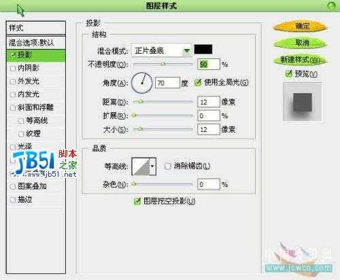Enable the 外发光 checkbox
The width and height of the screenshot is (340, 280).
point(13,82)
